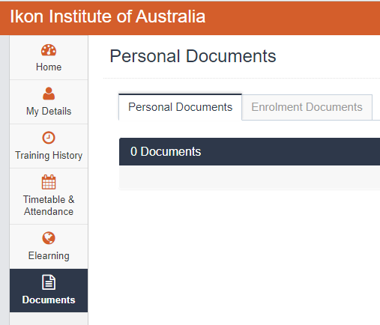This screenshot has height=325, width=380.
Task: Open Timetable & Attendance label
Action: 49,205
